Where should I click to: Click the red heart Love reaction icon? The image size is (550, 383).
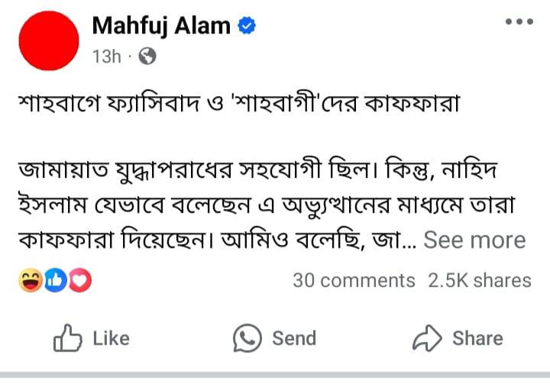pyautogui.click(x=79, y=281)
